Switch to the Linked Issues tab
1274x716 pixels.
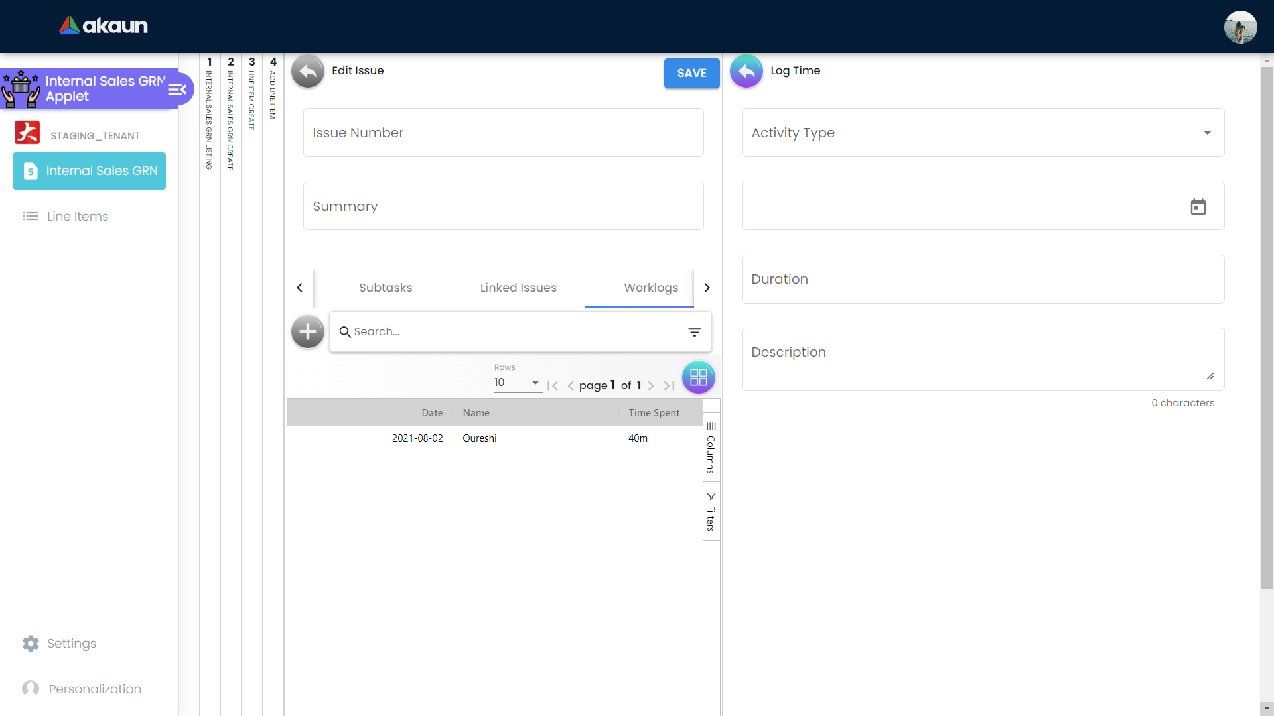click(x=518, y=288)
